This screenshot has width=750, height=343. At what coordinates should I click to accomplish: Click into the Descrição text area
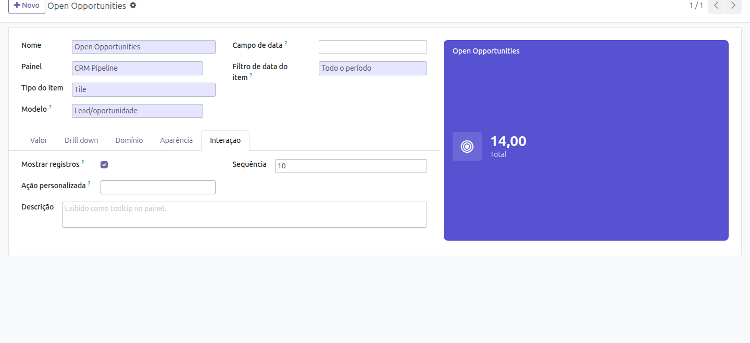click(x=244, y=215)
